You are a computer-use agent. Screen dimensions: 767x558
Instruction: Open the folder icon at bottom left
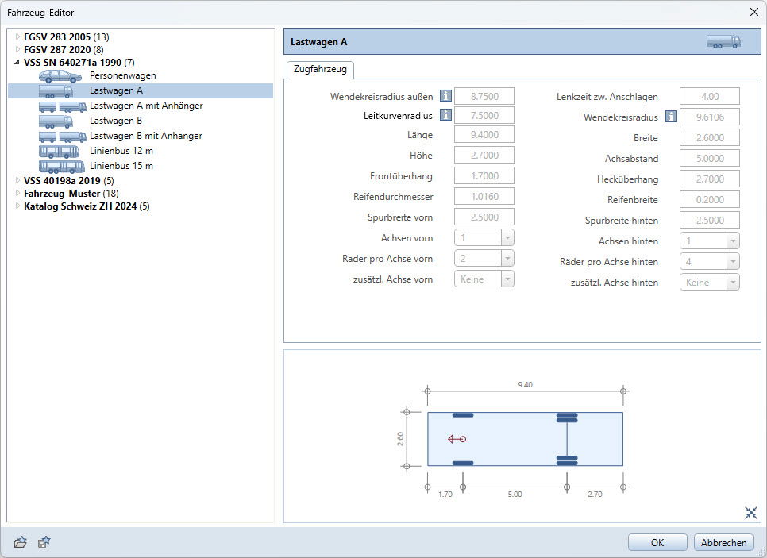click(21, 542)
